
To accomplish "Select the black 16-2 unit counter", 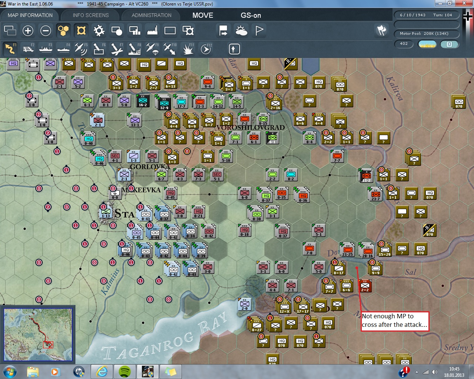I will point(143,101).
